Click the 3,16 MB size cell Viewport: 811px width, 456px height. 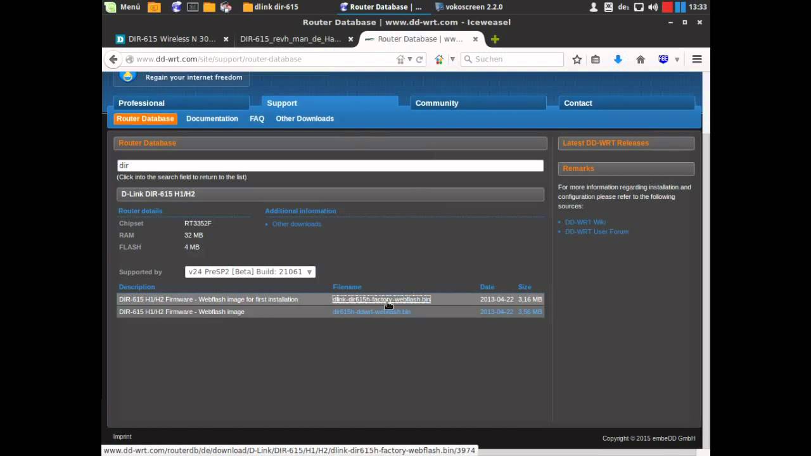point(530,300)
